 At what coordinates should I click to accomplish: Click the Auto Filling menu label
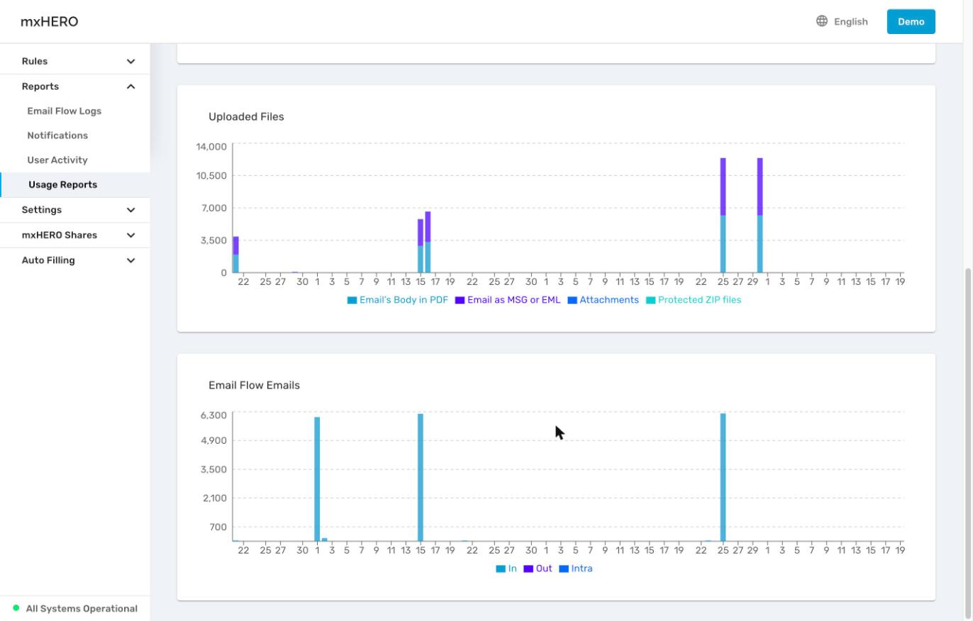(48, 260)
